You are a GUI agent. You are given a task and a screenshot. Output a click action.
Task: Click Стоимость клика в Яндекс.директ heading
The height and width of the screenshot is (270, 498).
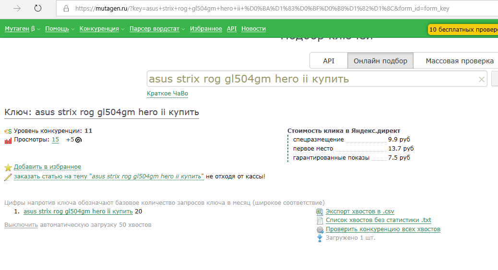[x=344, y=130]
